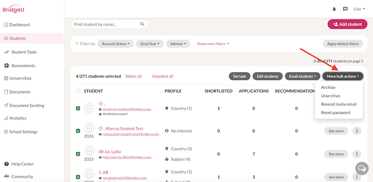Focus the Find student by name field
Image resolution: width=373 pixels, height=182 pixels.
click(x=110, y=24)
